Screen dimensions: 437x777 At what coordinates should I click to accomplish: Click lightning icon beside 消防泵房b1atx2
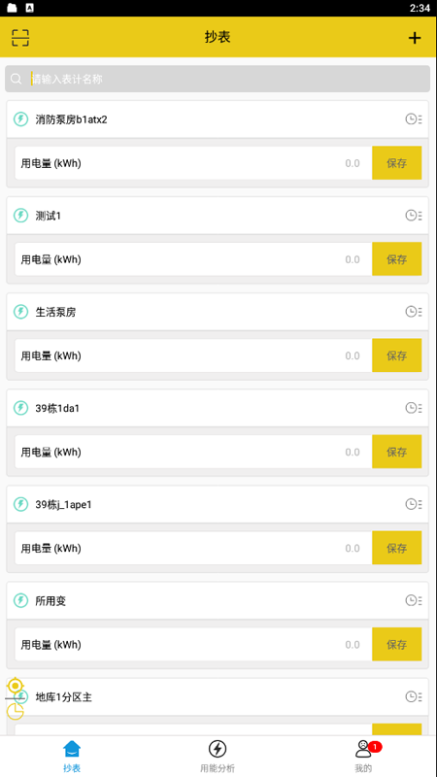point(20,118)
